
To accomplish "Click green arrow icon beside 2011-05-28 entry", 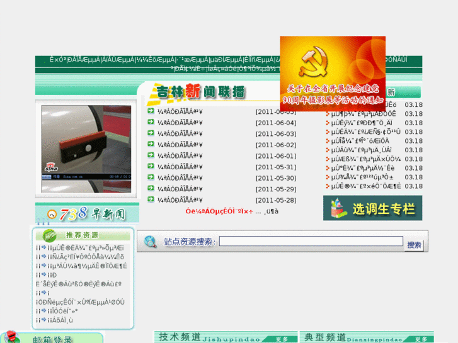I will pos(151,200).
